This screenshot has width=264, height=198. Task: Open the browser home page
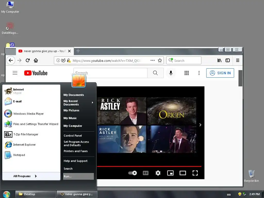click(36, 60)
